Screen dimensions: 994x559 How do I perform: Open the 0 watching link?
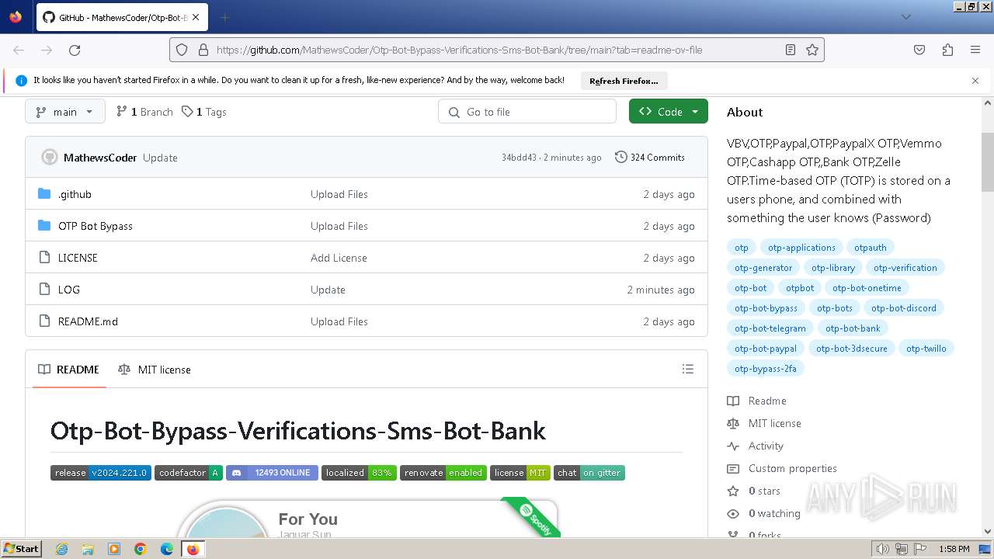tap(774, 513)
